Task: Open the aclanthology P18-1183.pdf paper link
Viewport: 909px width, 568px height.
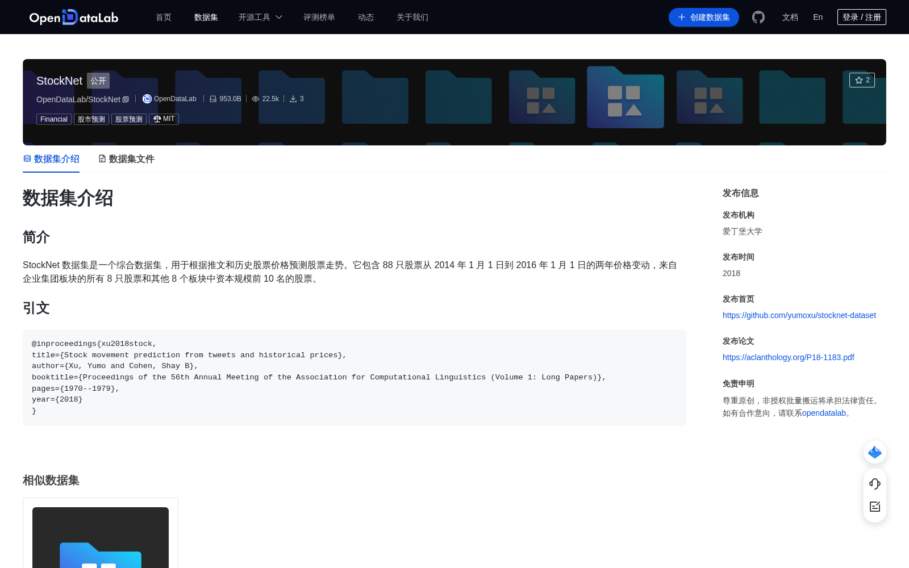Action: coord(789,357)
